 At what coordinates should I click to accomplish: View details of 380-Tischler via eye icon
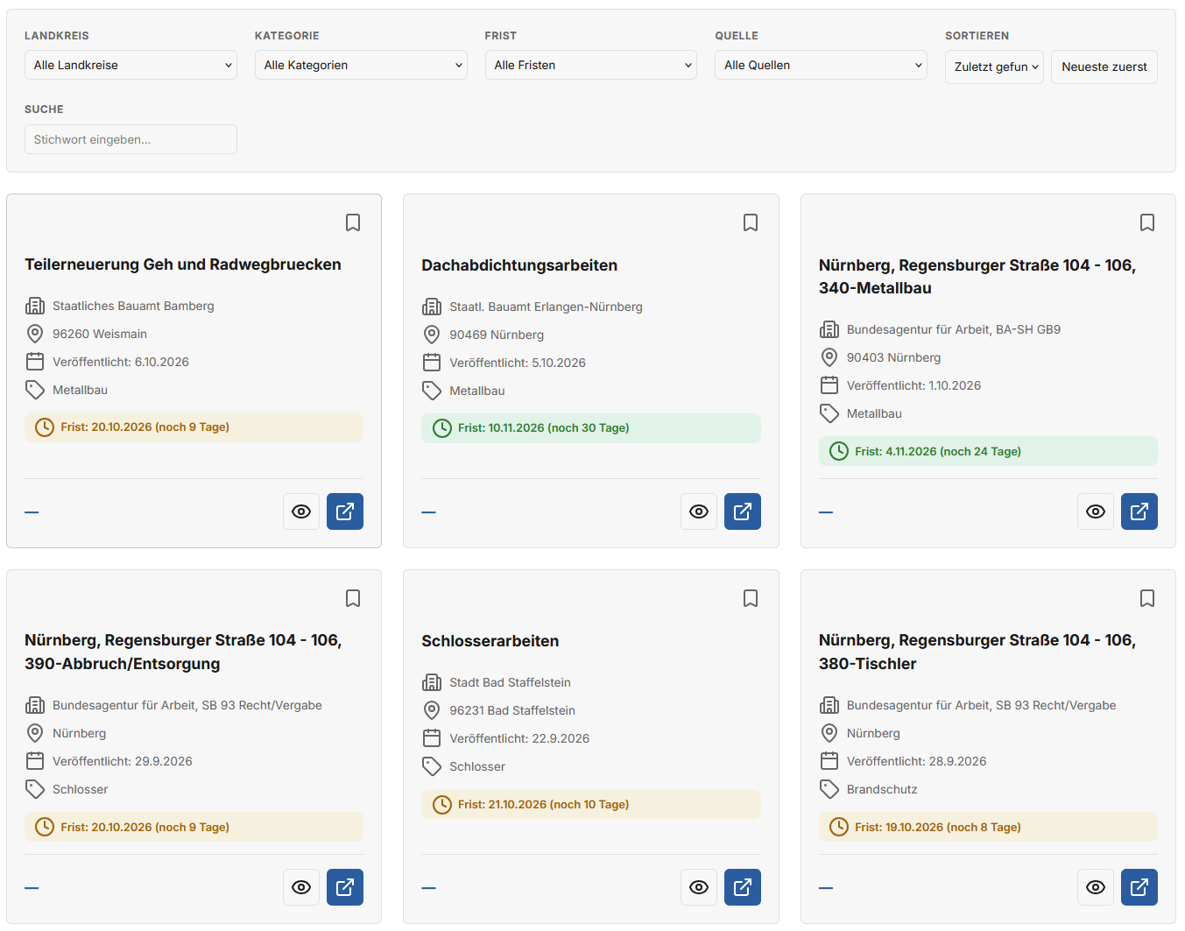(x=1096, y=887)
